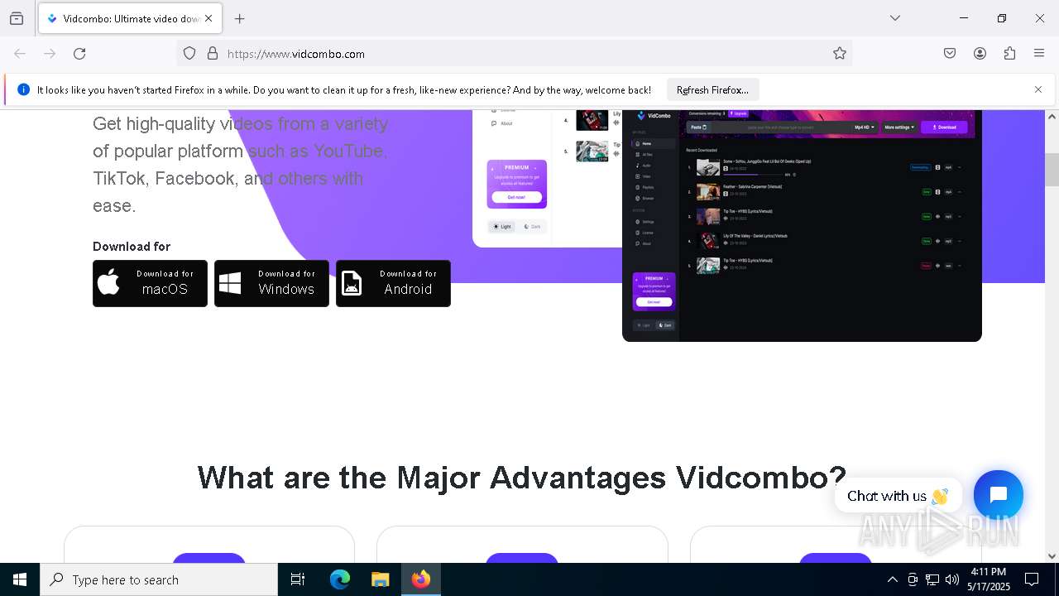Dismiss the Firefox notification bar
Screen dimensions: 1059x596
click(x=1038, y=89)
